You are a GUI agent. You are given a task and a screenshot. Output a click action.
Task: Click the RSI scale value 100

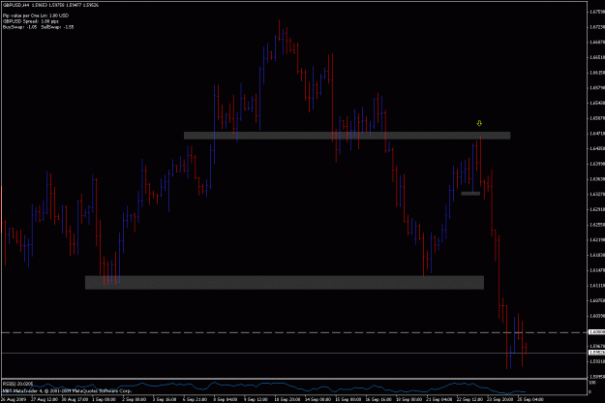point(592,382)
